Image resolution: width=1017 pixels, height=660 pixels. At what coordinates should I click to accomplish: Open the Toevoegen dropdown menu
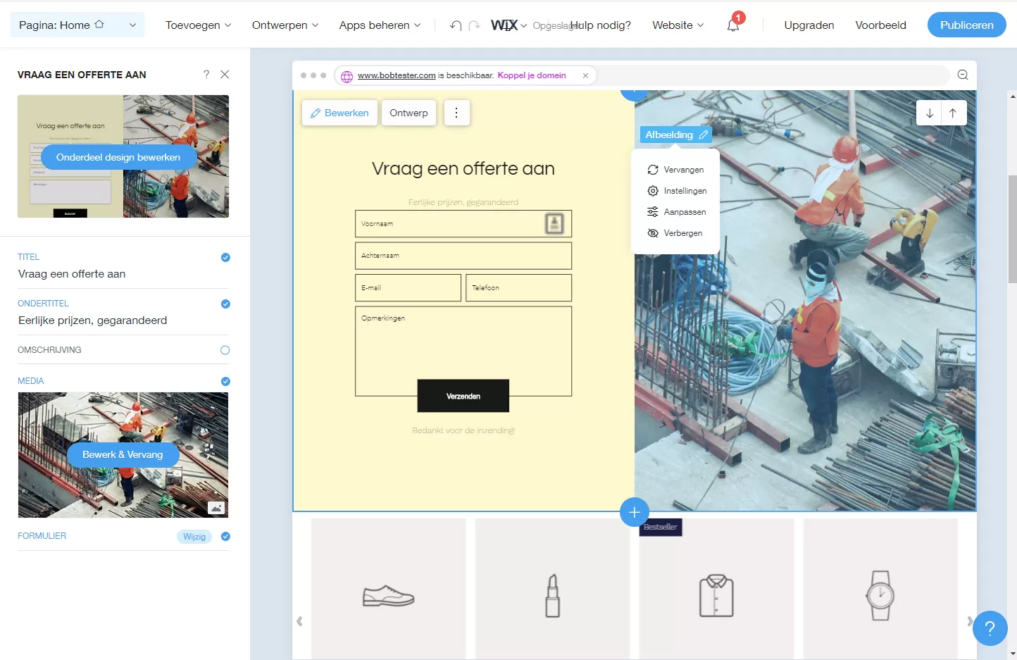(x=198, y=25)
